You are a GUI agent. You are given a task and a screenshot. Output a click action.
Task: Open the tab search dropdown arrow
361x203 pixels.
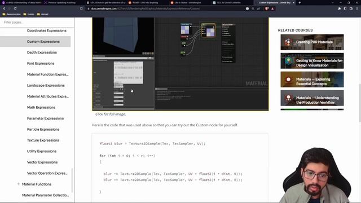[332, 2]
